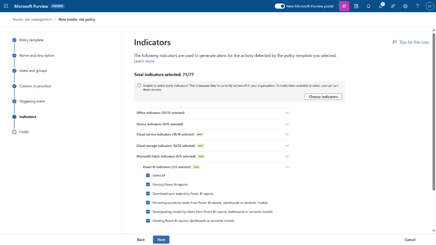436x245 pixels.
Task: Open Tips for this step link
Action: 414,42
